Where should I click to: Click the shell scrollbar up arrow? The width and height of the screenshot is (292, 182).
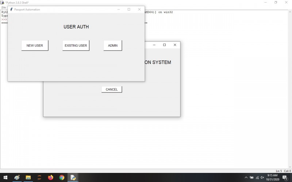coord(290,12)
